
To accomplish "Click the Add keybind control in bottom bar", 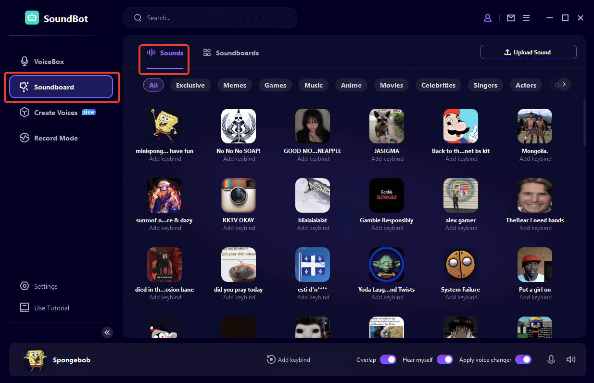I will tap(289, 359).
